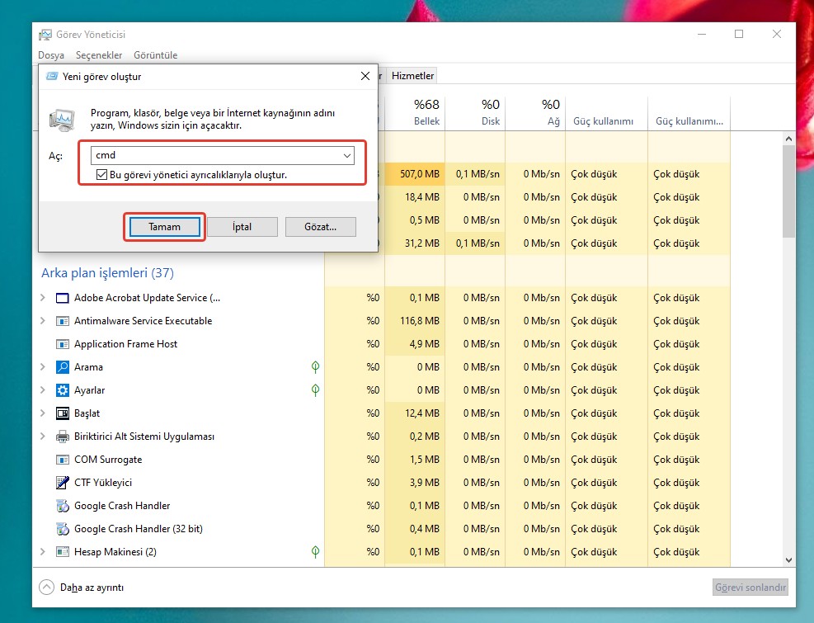This screenshot has height=623, width=814.
Task: Click the Başlat process icon
Action: [x=63, y=413]
